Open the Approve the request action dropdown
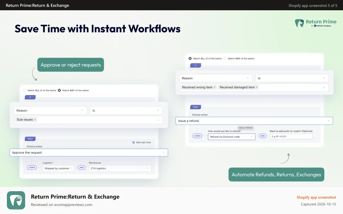Screen dimensions: 343x214 pyautogui.click(x=89, y=153)
